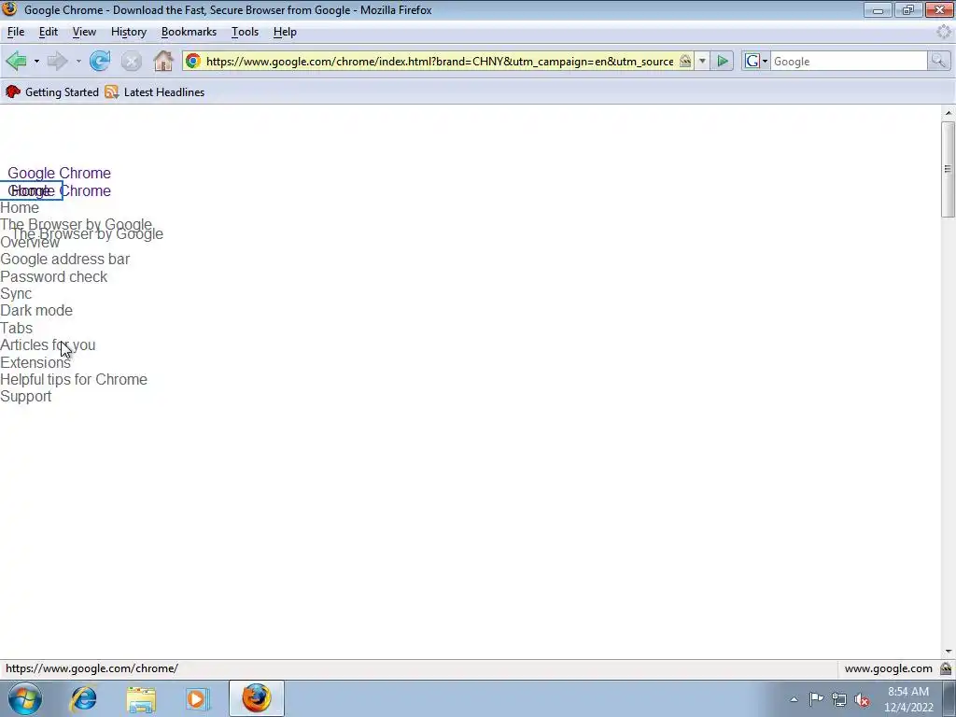The height and width of the screenshot is (717, 956).
Task: Open the Tabs link
Action: pos(17,328)
